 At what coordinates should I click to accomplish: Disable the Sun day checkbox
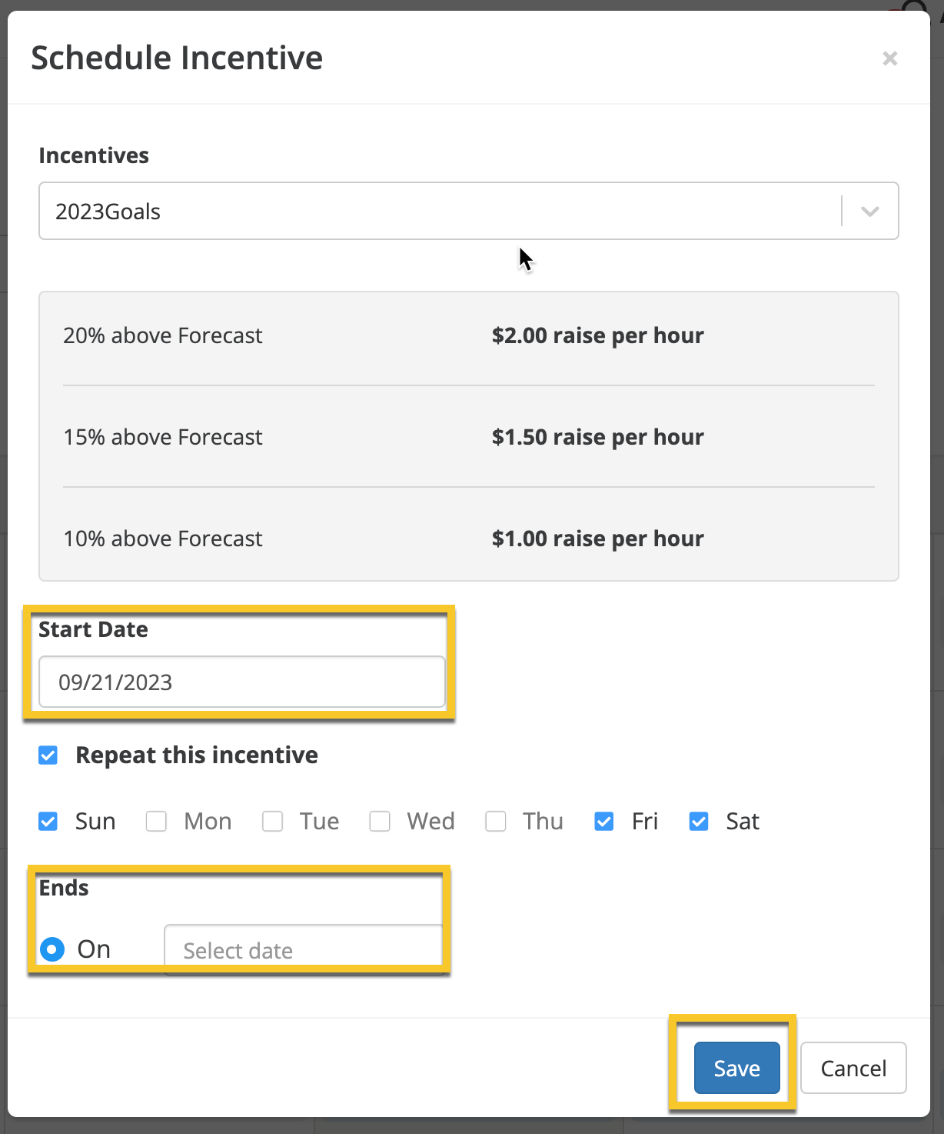(x=48, y=822)
